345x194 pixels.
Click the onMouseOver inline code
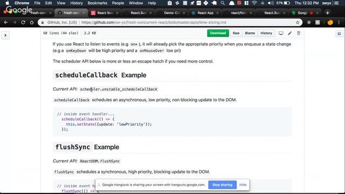(152, 51)
